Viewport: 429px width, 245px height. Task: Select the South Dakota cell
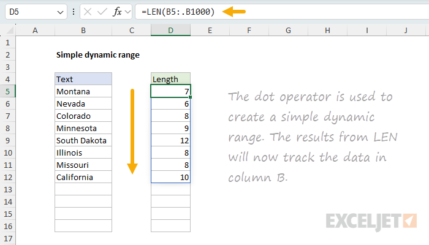click(x=83, y=140)
